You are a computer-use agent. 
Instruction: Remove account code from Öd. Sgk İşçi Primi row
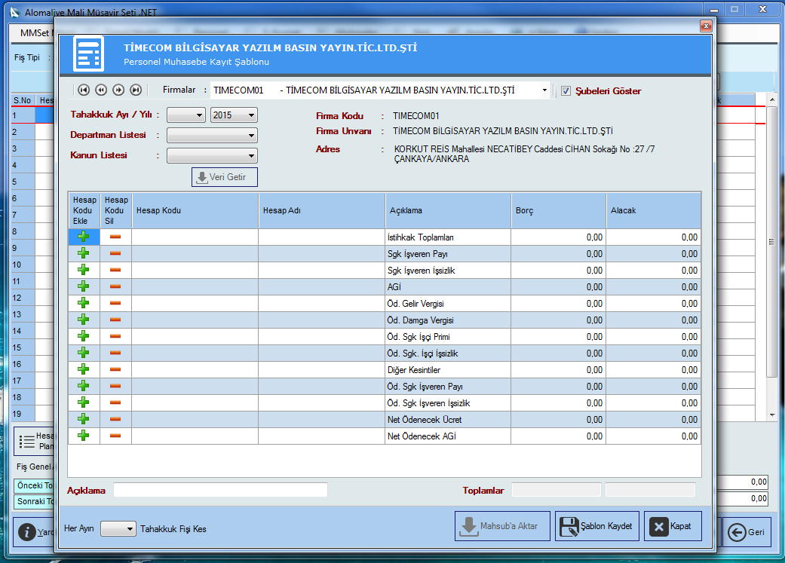(x=115, y=336)
